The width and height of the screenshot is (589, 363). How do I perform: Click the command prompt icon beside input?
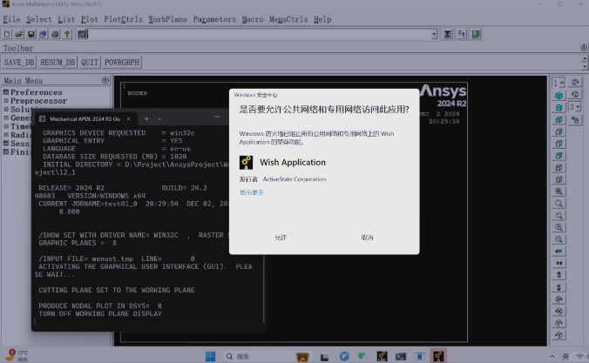82,34
